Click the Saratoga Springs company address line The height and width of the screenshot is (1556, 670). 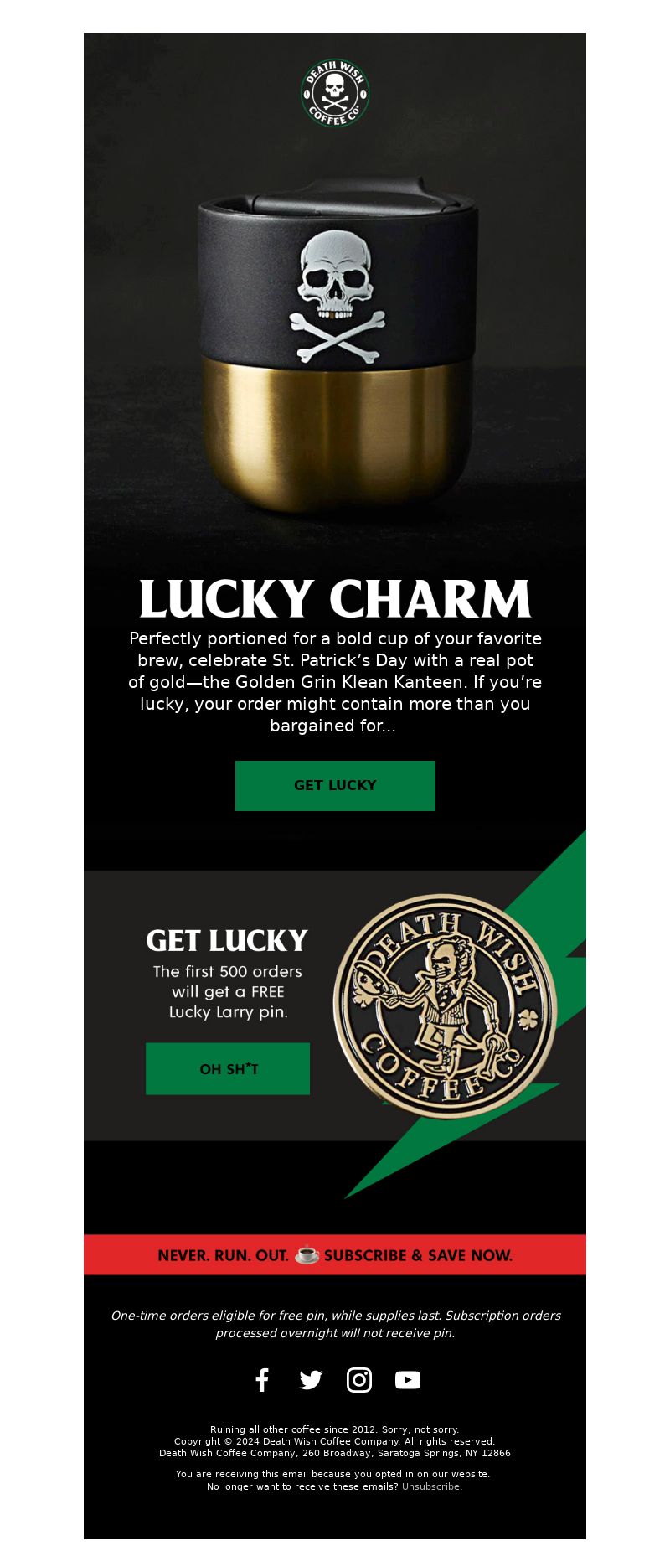coord(335,1453)
